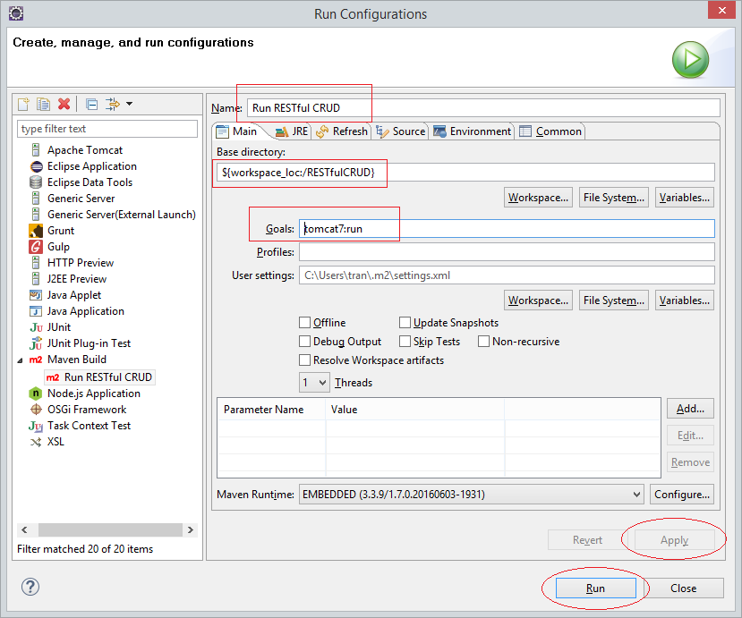Viewport: 742px width, 618px height.
Task: Select the J2EE Preview icon
Action: tap(36, 278)
